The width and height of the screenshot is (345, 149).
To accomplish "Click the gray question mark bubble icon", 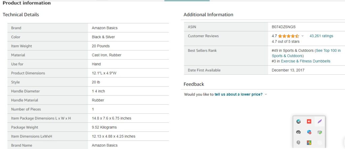I will [x=299, y=143].
